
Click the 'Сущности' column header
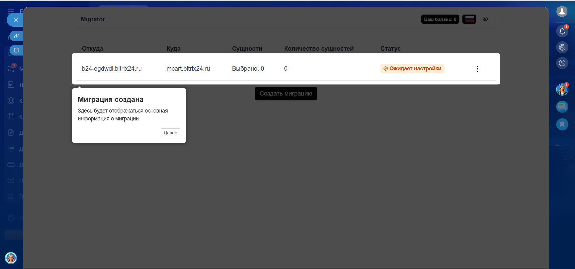[247, 49]
